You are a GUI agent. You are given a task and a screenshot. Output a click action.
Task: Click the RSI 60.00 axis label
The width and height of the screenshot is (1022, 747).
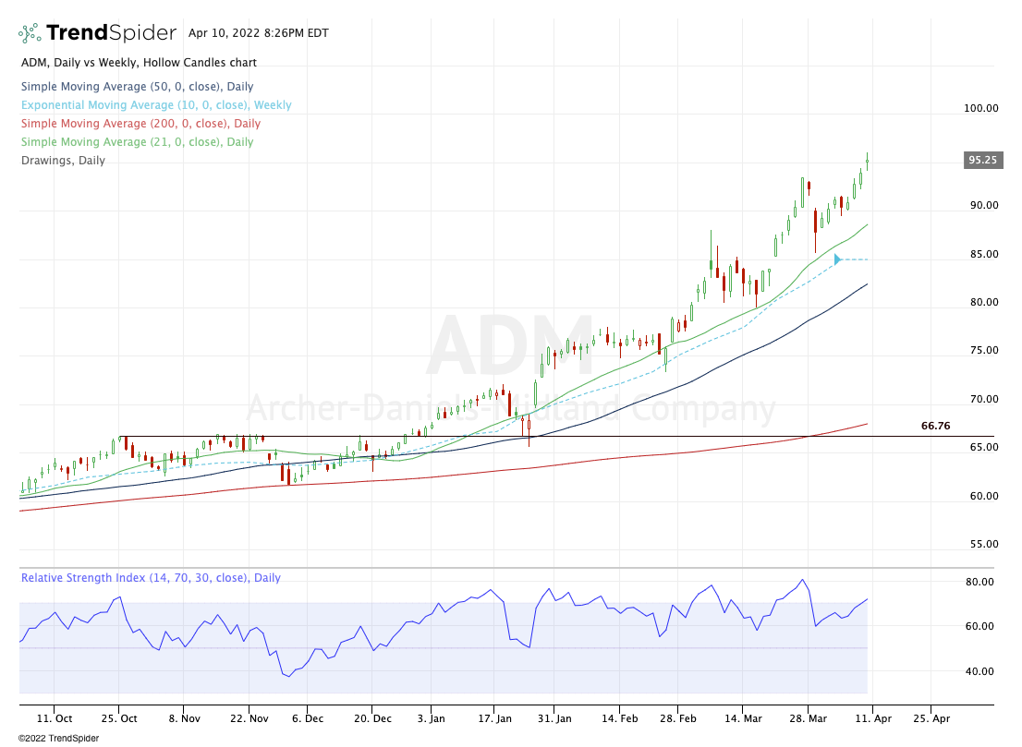(979, 627)
